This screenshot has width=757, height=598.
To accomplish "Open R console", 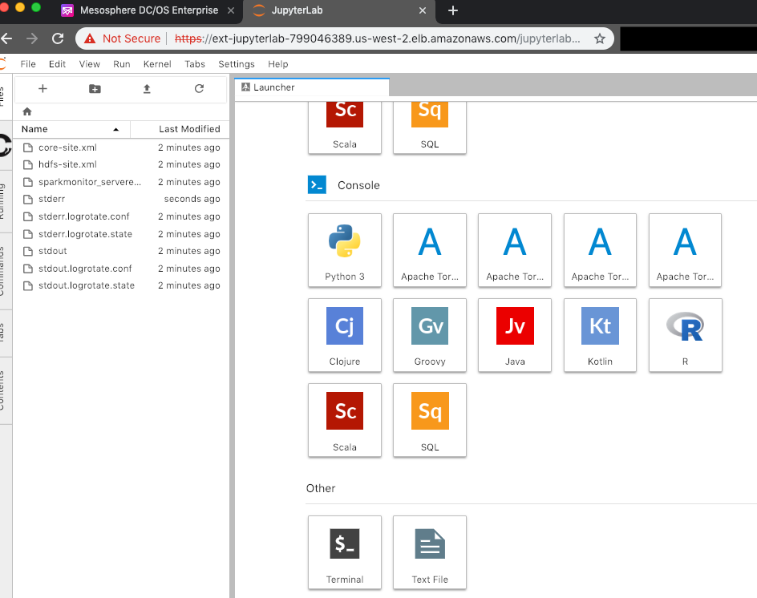I will tap(685, 335).
